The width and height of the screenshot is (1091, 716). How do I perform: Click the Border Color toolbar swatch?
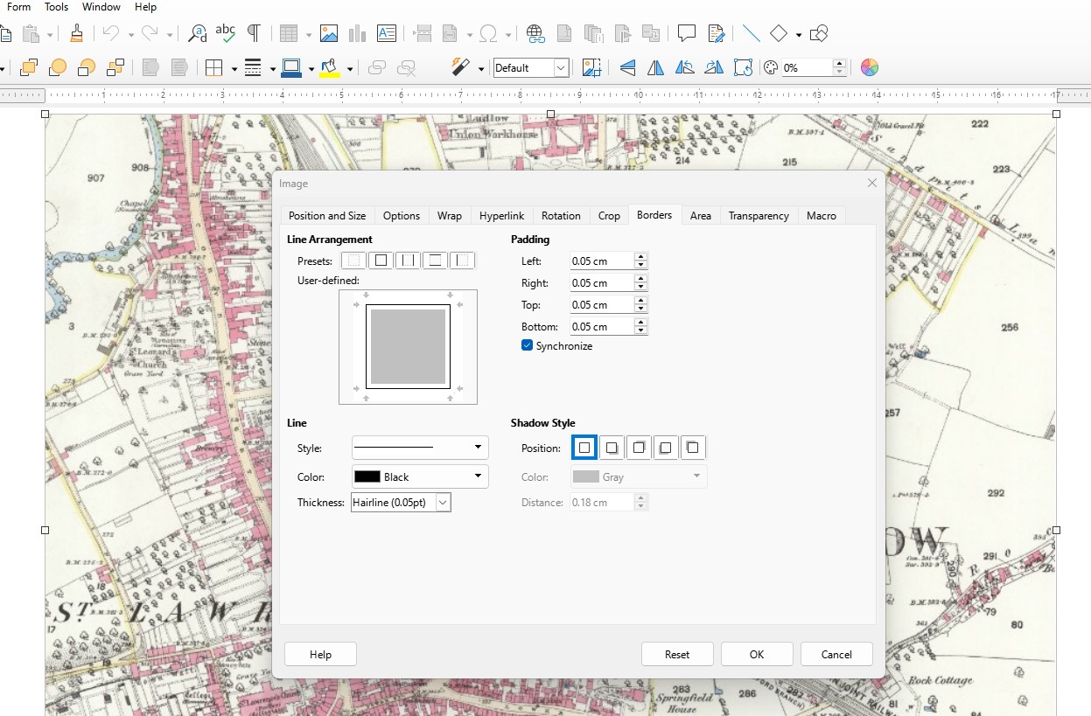pyautogui.click(x=291, y=67)
